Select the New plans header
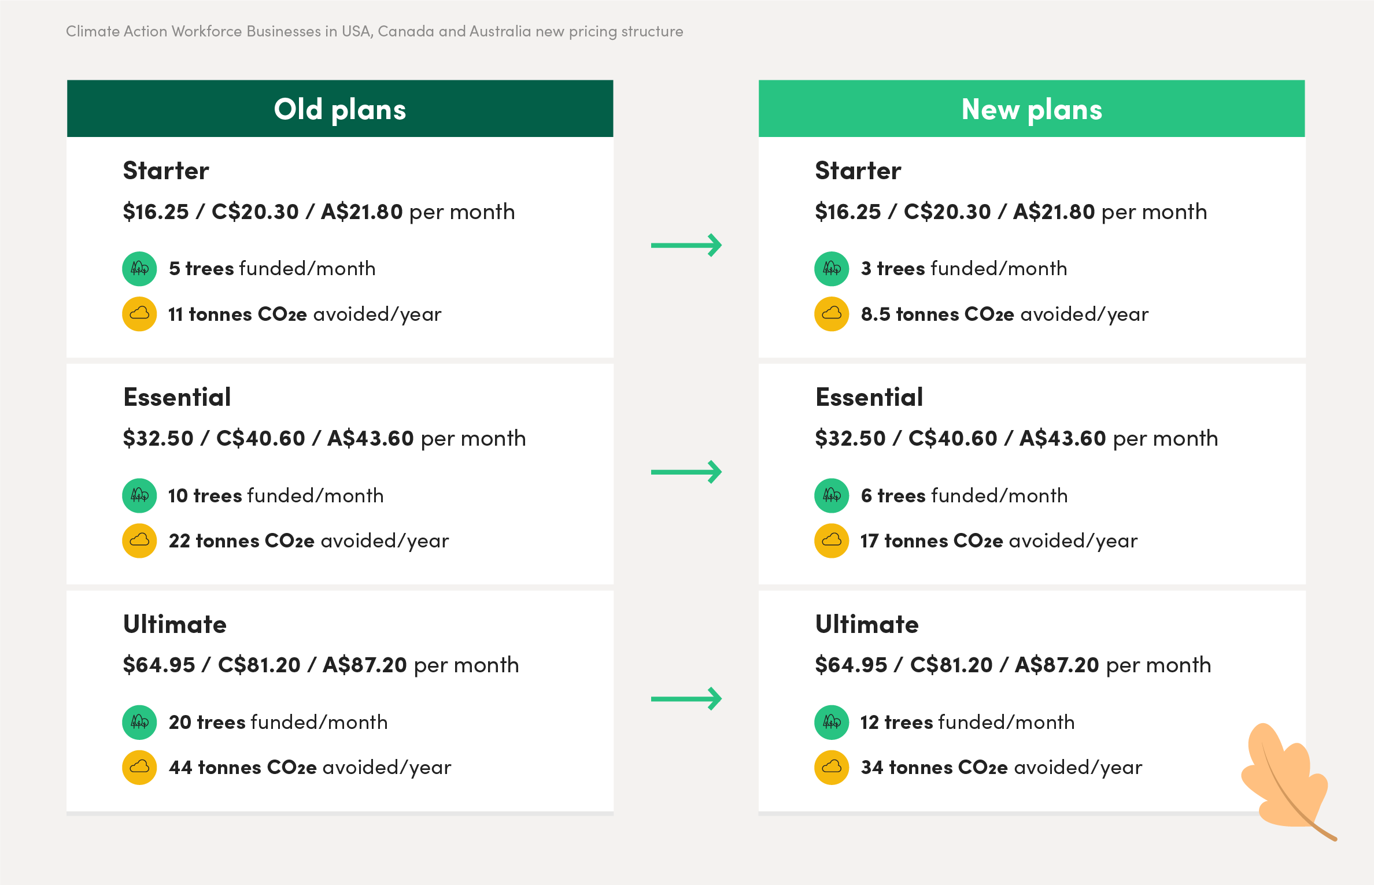The width and height of the screenshot is (1374, 885). (1032, 109)
